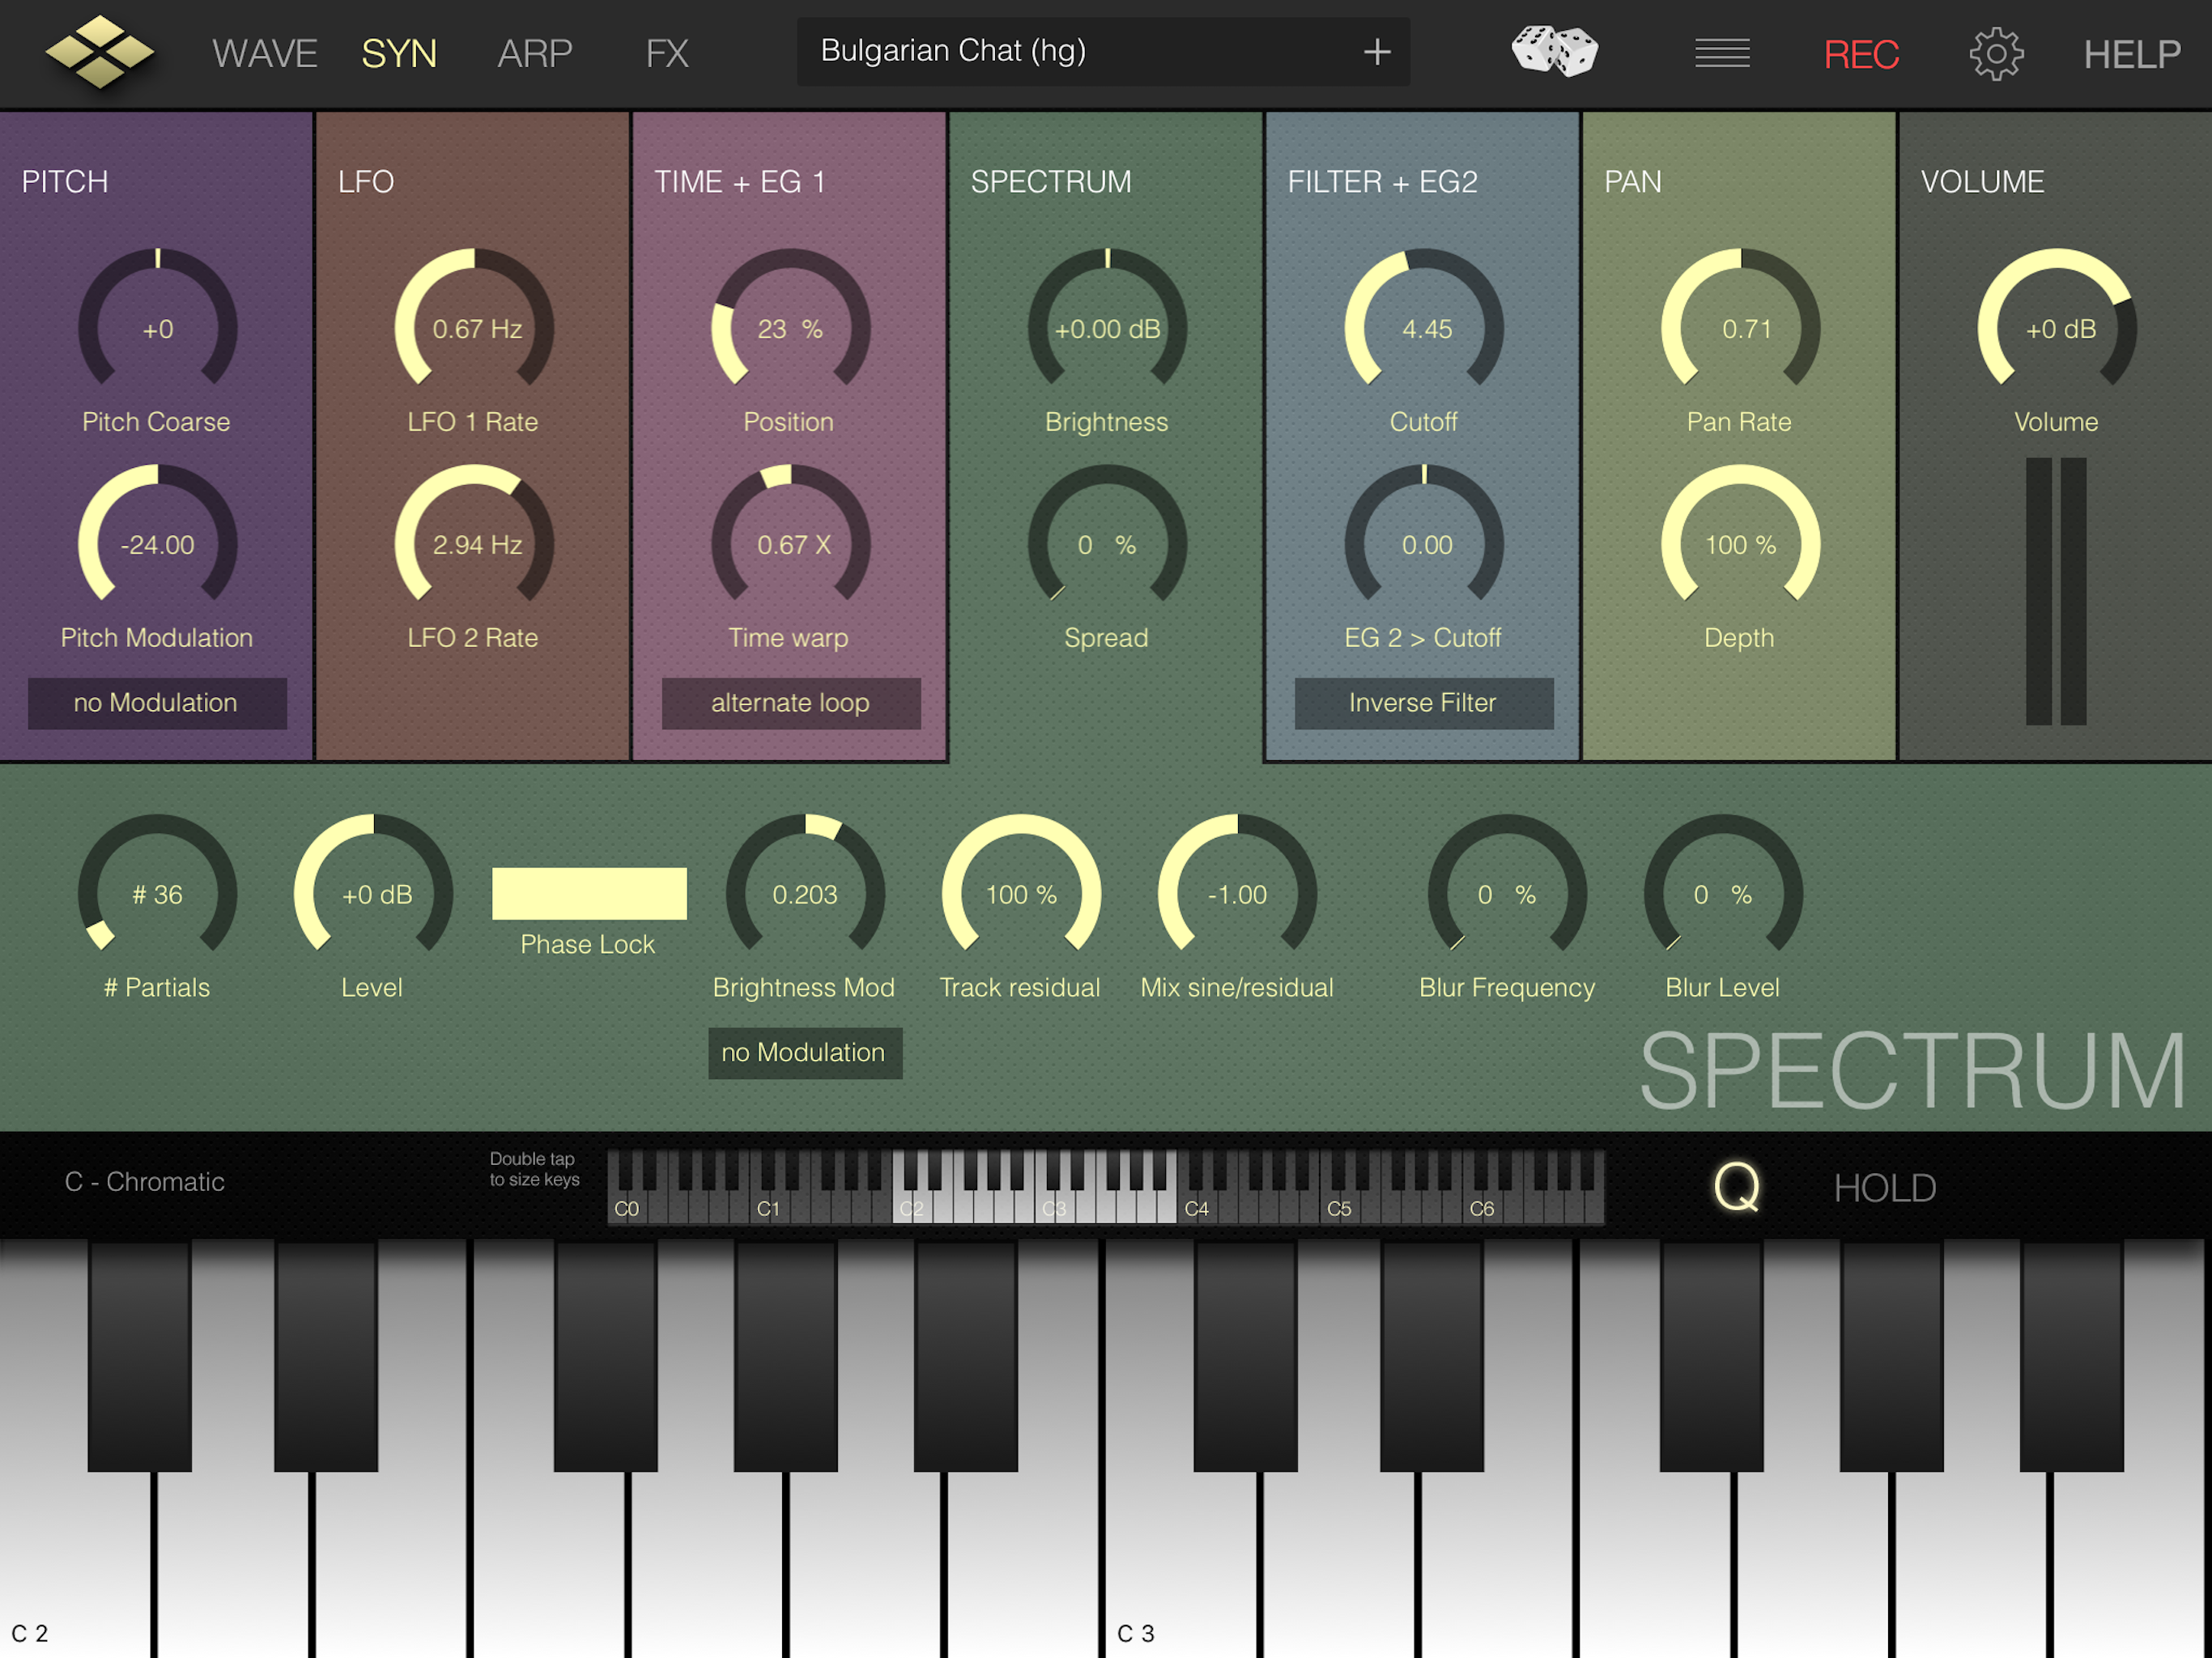This screenshot has width=2212, height=1658.
Task: Click the Cutoff knob
Action: pyautogui.click(x=1423, y=328)
